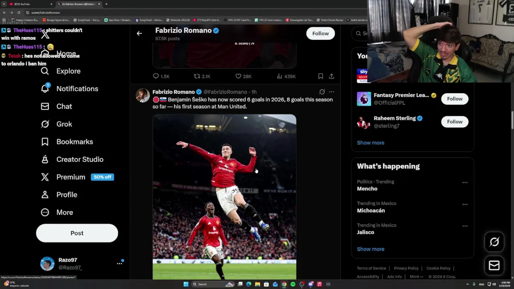Open Spotify from the taskbar
Screen dimensions: 514x289
point(293,284)
